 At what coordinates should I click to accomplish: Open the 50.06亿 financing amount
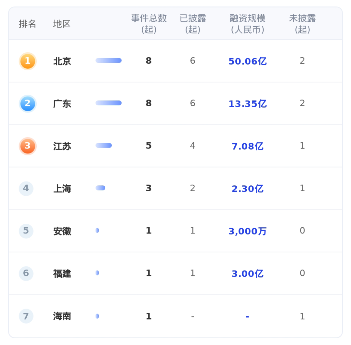(x=248, y=61)
